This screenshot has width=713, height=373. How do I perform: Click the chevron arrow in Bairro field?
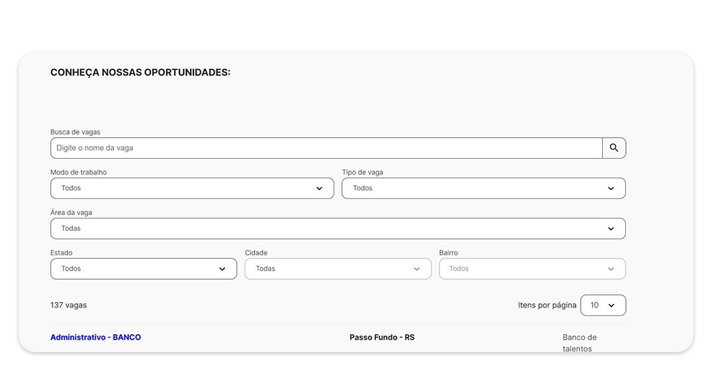click(x=611, y=269)
